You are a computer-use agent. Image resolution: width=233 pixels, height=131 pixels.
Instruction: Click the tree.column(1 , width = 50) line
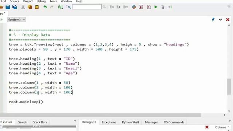point(40,83)
